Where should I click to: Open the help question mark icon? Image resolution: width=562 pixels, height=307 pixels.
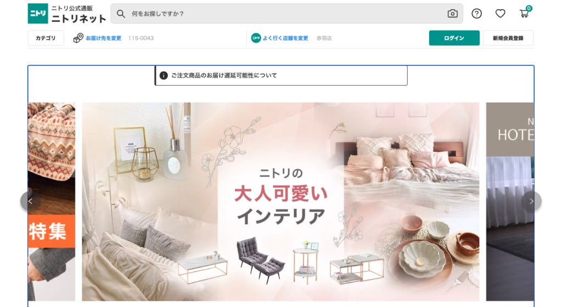click(x=476, y=14)
